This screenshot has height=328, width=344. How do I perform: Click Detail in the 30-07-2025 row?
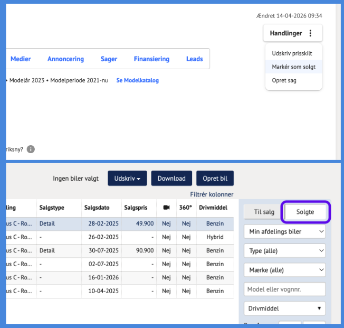click(47, 250)
